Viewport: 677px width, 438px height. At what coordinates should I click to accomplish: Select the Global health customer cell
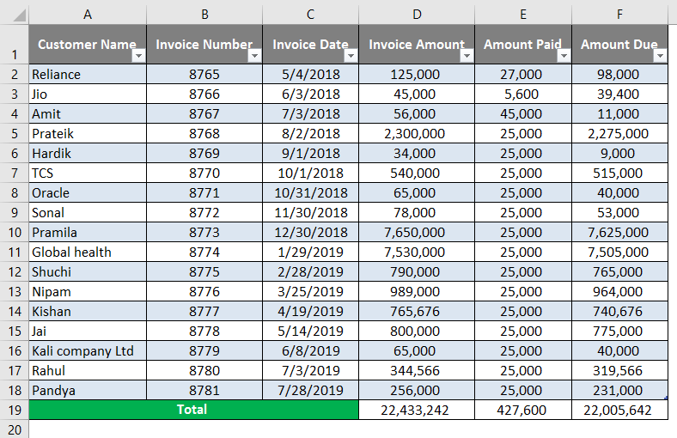click(88, 252)
